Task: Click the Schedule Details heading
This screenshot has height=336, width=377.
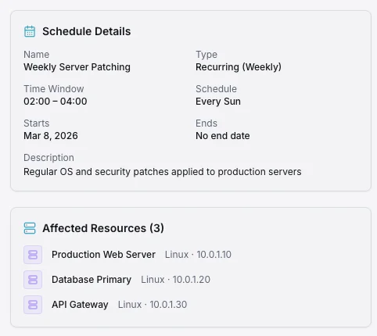Action: pyautogui.click(x=87, y=31)
